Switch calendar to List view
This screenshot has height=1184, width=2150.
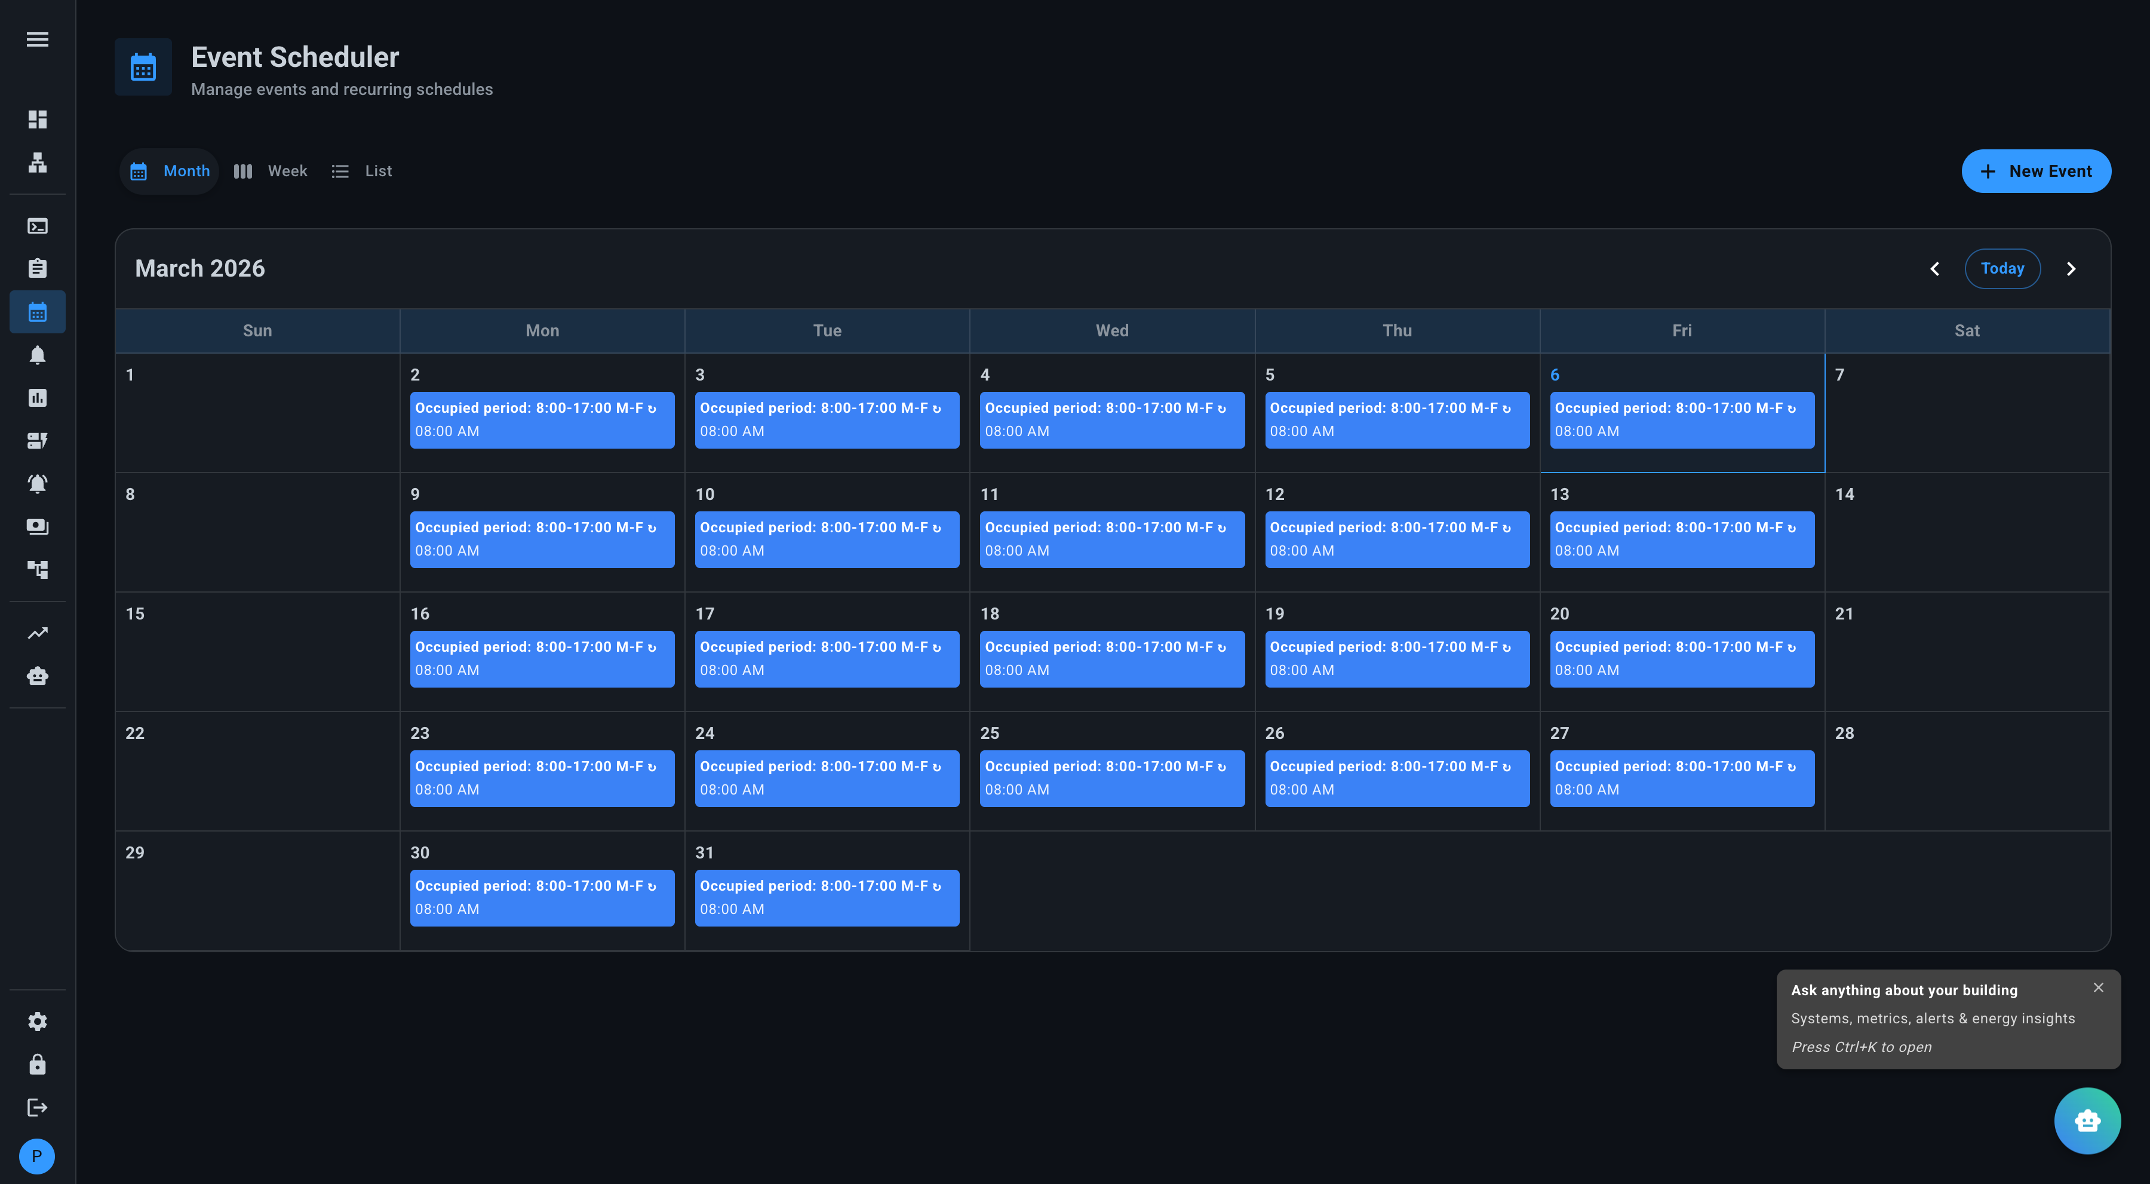click(361, 171)
